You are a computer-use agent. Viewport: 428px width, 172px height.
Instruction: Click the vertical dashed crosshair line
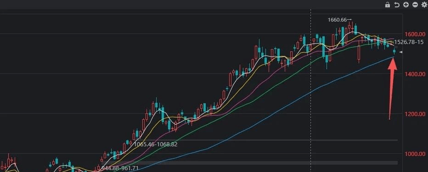tap(310, 90)
